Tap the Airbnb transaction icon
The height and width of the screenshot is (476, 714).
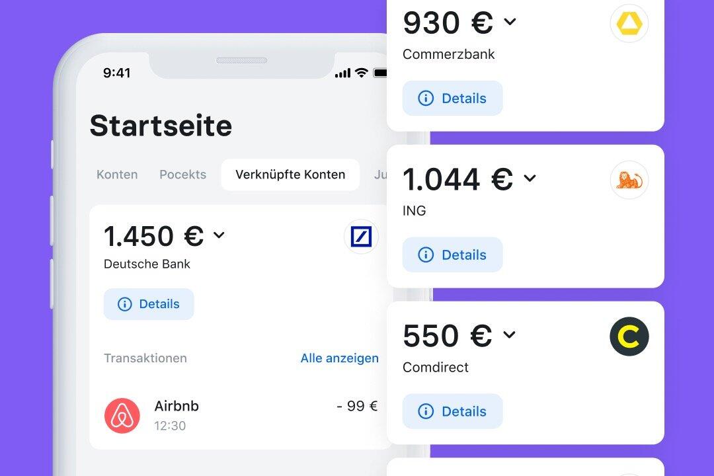pos(122,416)
